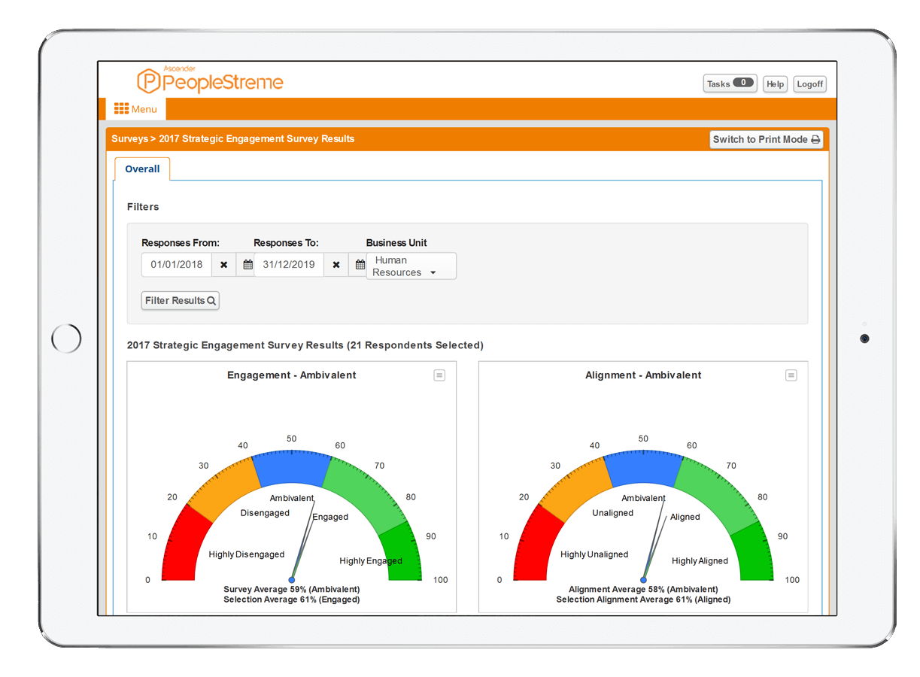Click the light green Aligned gauge segment
Screen dimensions: 920x677
coord(718,490)
